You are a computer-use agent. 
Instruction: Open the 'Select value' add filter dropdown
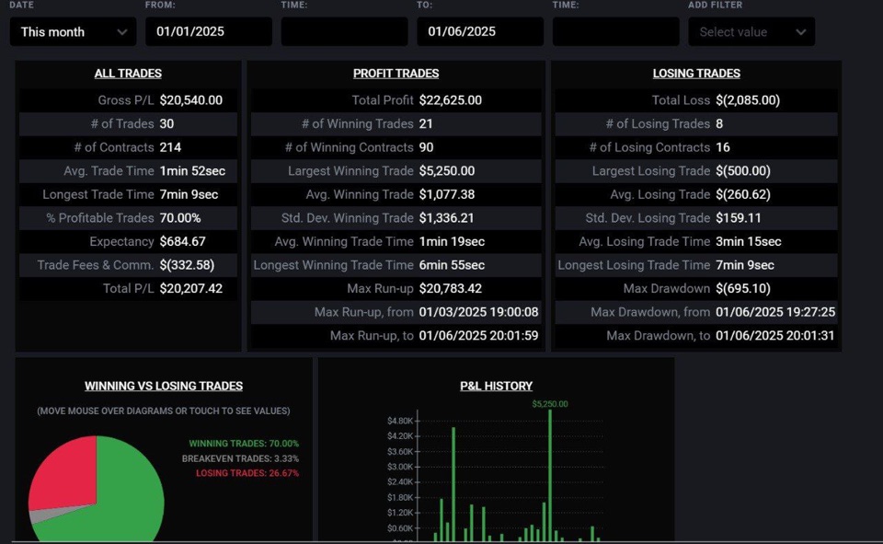[x=751, y=31]
